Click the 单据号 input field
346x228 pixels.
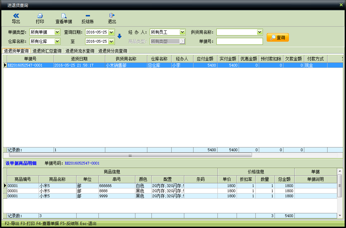[239, 41]
